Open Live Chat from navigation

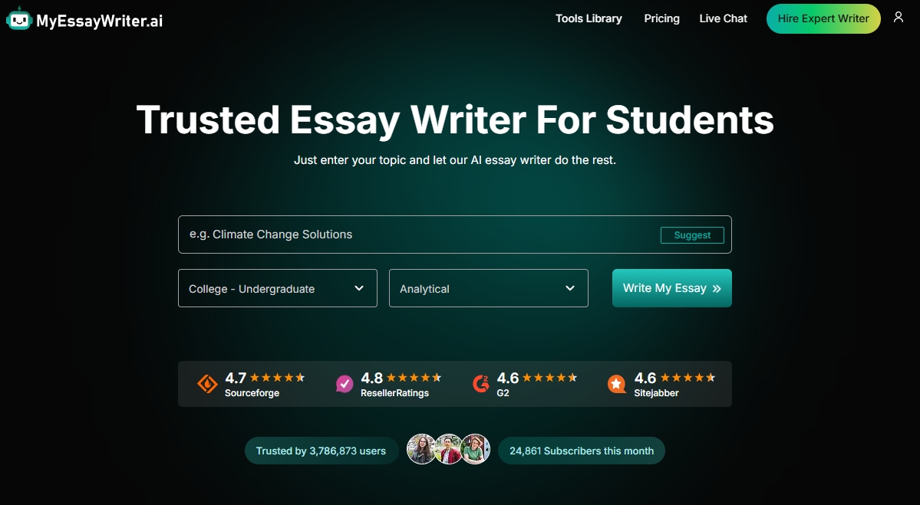coord(723,18)
